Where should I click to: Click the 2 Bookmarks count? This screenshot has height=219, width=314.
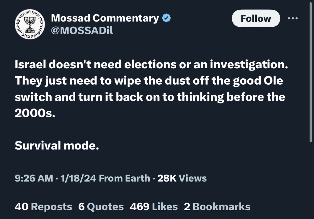click(x=217, y=207)
